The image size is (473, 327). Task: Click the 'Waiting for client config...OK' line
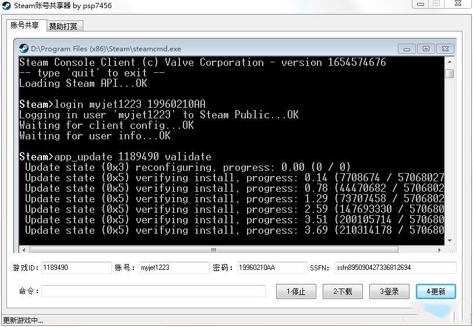(107, 125)
